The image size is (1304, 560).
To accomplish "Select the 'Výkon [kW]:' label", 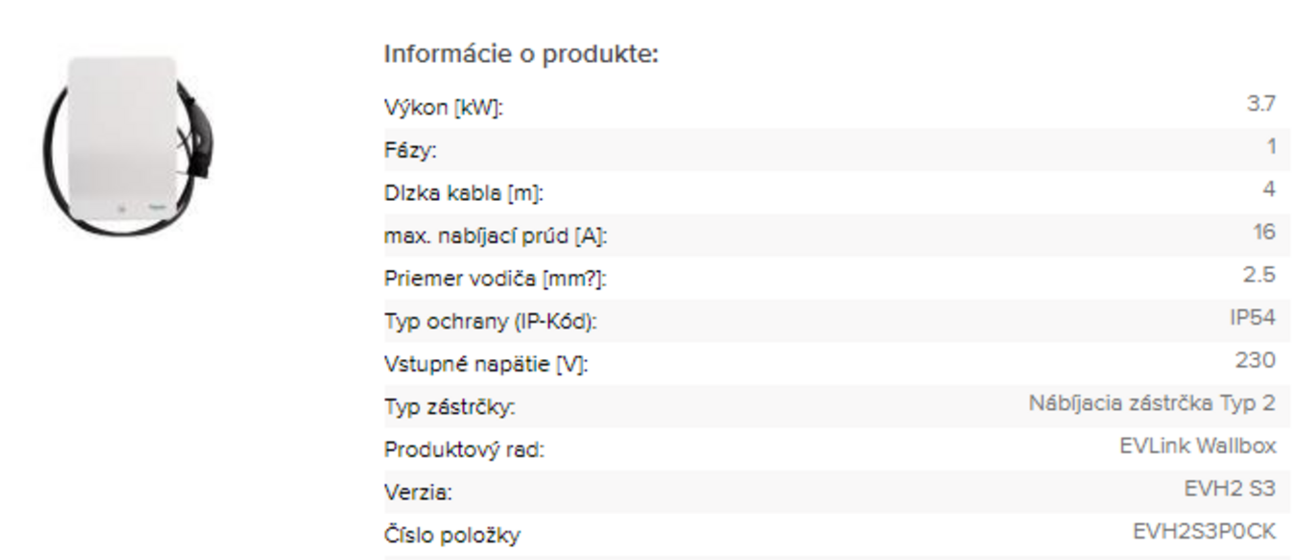I will (x=443, y=107).
